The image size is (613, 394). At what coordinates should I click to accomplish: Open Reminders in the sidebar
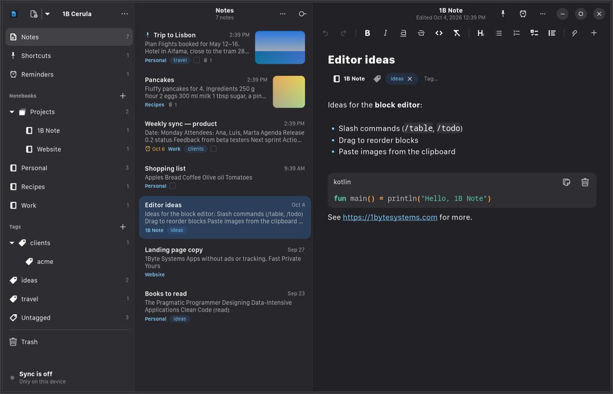[x=69, y=75]
